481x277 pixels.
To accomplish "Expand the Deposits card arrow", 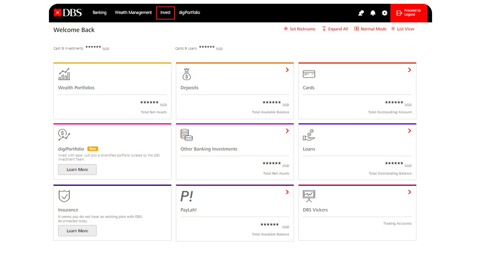I will click(x=287, y=70).
